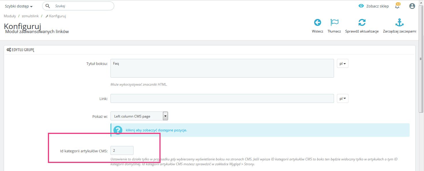Open Zarządzaj zaczepami anchor icon
424x171 pixels.
tap(399, 23)
